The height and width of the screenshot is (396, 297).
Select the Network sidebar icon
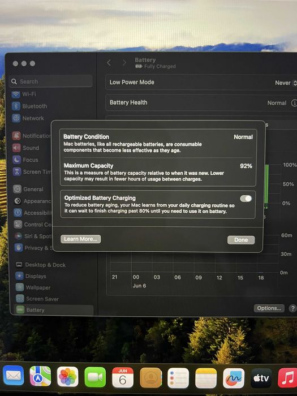coord(16,118)
